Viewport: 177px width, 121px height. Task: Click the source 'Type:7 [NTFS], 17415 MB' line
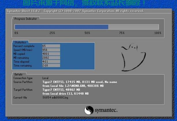80,82
